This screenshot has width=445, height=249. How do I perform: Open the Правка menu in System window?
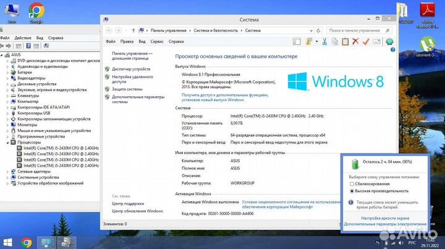click(127, 41)
